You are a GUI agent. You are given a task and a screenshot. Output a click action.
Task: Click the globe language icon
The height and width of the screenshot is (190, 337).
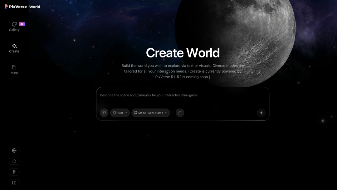click(14, 150)
